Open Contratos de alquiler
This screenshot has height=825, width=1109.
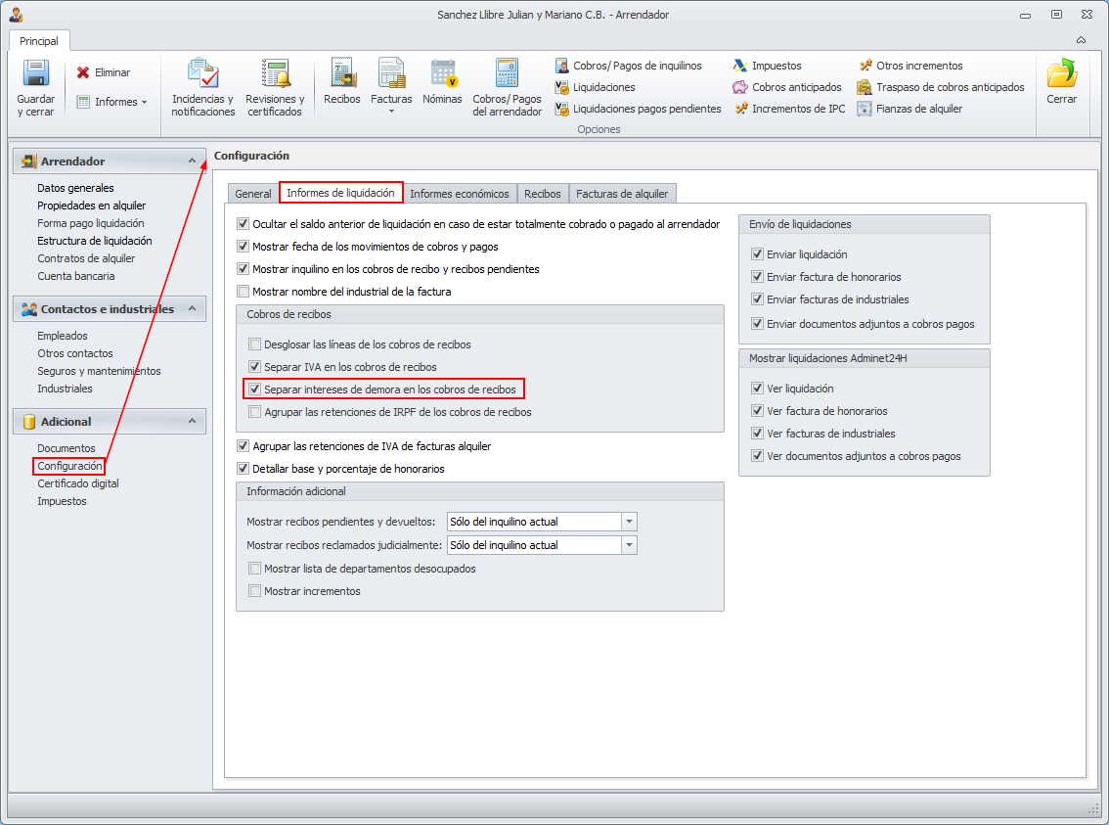point(86,259)
